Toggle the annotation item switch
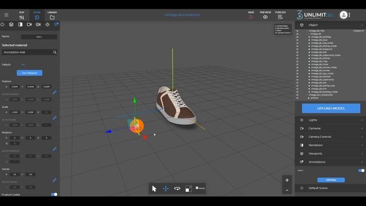The image size is (366, 206). 361,171
